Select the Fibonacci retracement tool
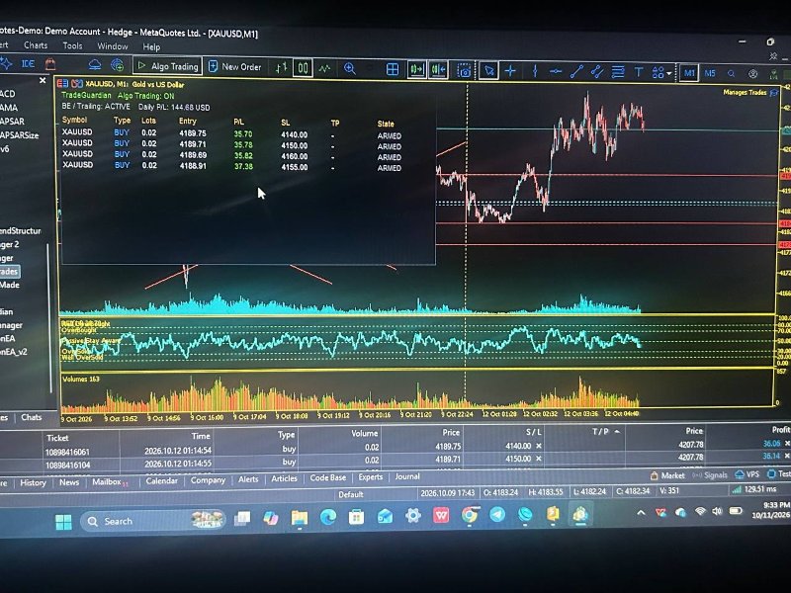Image resolution: width=791 pixels, height=593 pixels. (617, 72)
